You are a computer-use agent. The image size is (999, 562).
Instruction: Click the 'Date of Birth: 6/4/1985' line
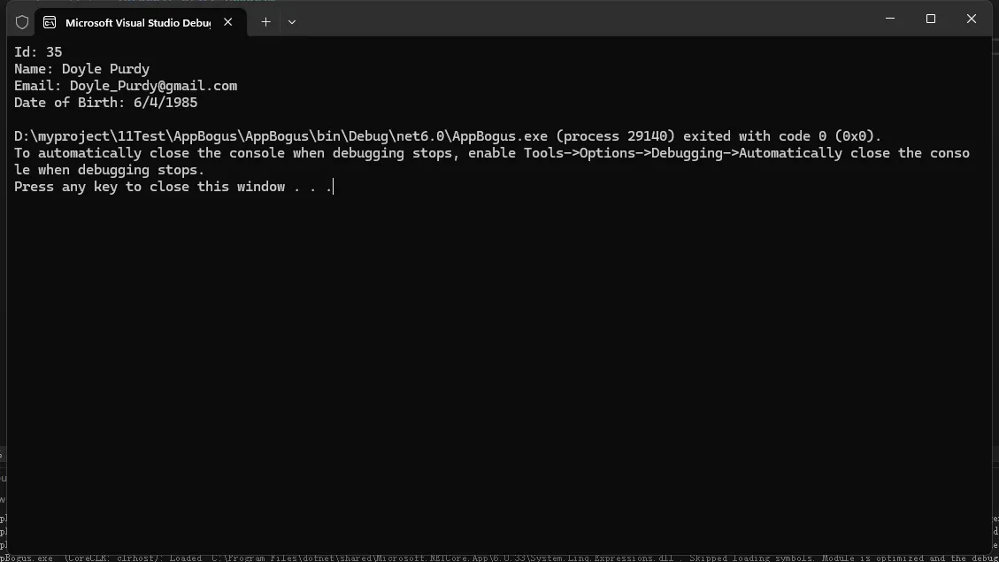coord(105,103)
